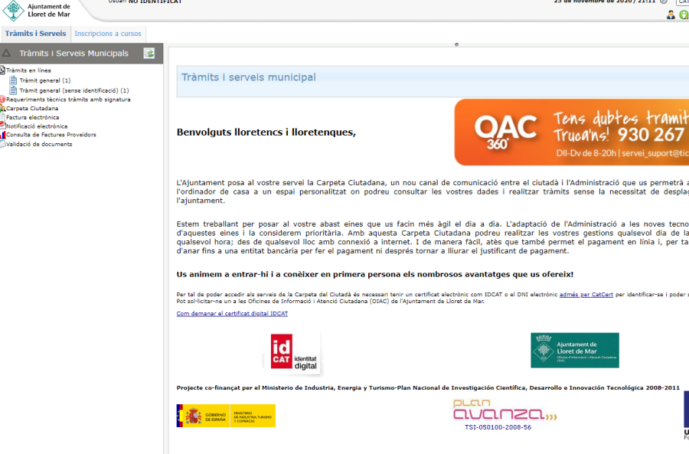The image size is (689, 454).
Task: Open Consulta de Factures Proveïdors
Action: [51, 135]
